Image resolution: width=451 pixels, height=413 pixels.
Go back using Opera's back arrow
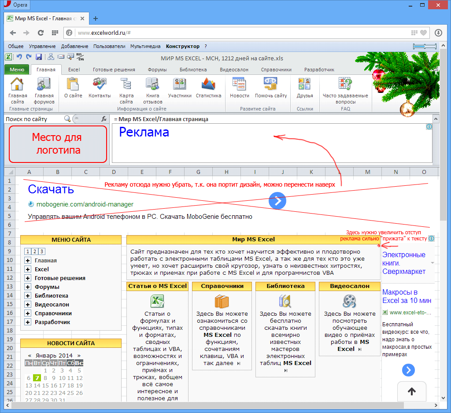(x=13, y=33)
